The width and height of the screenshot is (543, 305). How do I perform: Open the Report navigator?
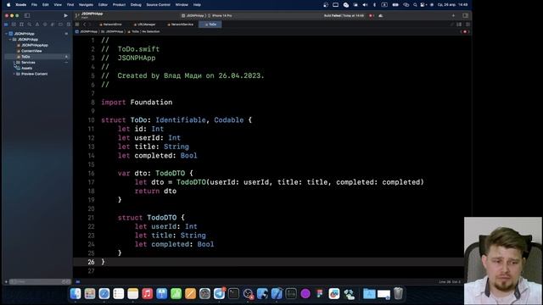point(68,25)
